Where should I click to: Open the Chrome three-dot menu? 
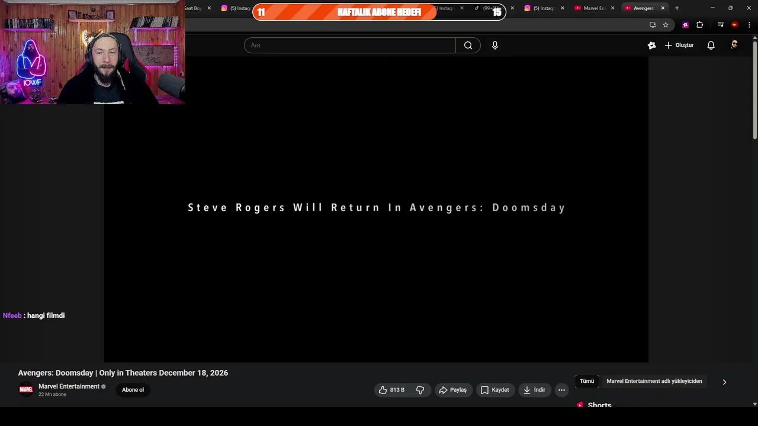pos(749,25)
